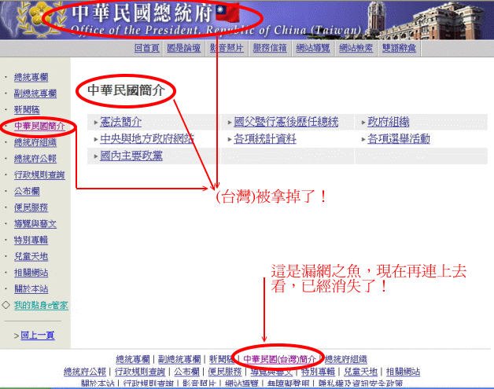
Task: Open 便民服務 in the footer links
Action: pyautogui.click(x=225, y=372)
